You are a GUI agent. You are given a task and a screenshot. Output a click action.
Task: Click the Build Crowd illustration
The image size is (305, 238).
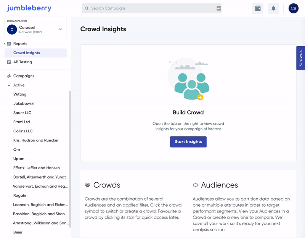point(188,79)
